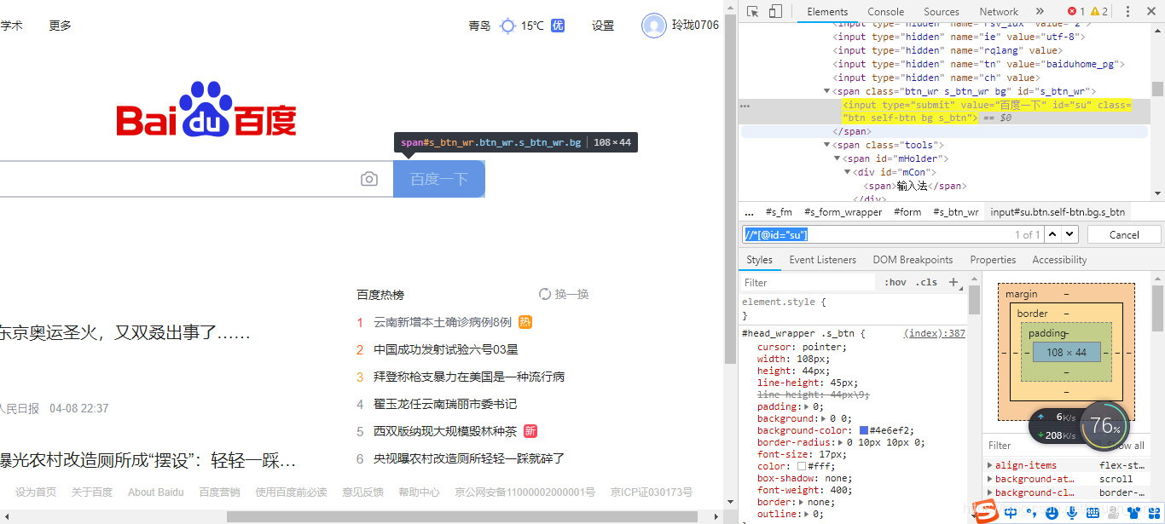Switch to the Console tab
Viewport: 1165px width, 524px height.
885,12
